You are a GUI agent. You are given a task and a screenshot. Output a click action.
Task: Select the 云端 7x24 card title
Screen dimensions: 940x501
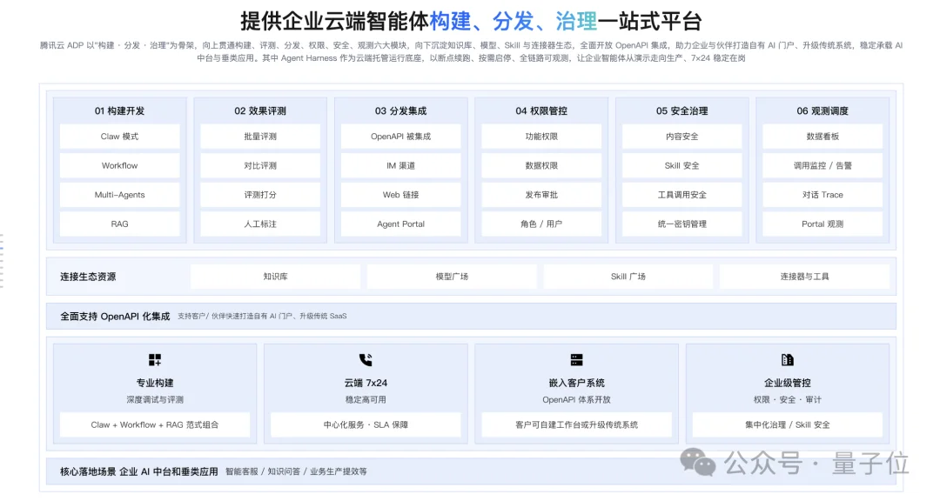pos(366,383)
